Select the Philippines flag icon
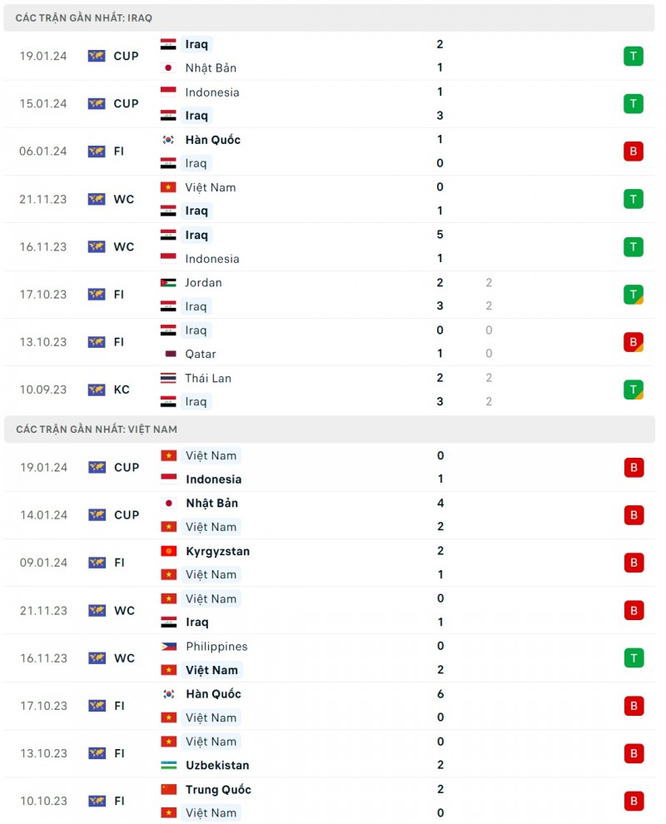The image size is (666, 824). [x=168, y=647]
